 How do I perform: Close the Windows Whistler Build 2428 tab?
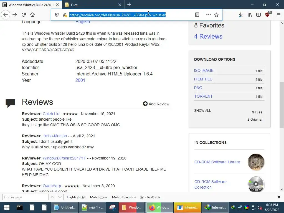[x=57, y=5]
